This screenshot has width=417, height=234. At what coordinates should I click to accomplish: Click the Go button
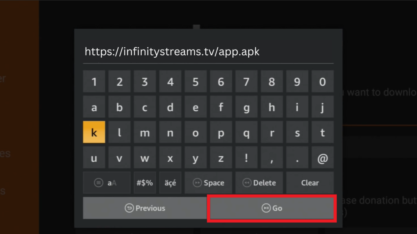pos(272,208)
